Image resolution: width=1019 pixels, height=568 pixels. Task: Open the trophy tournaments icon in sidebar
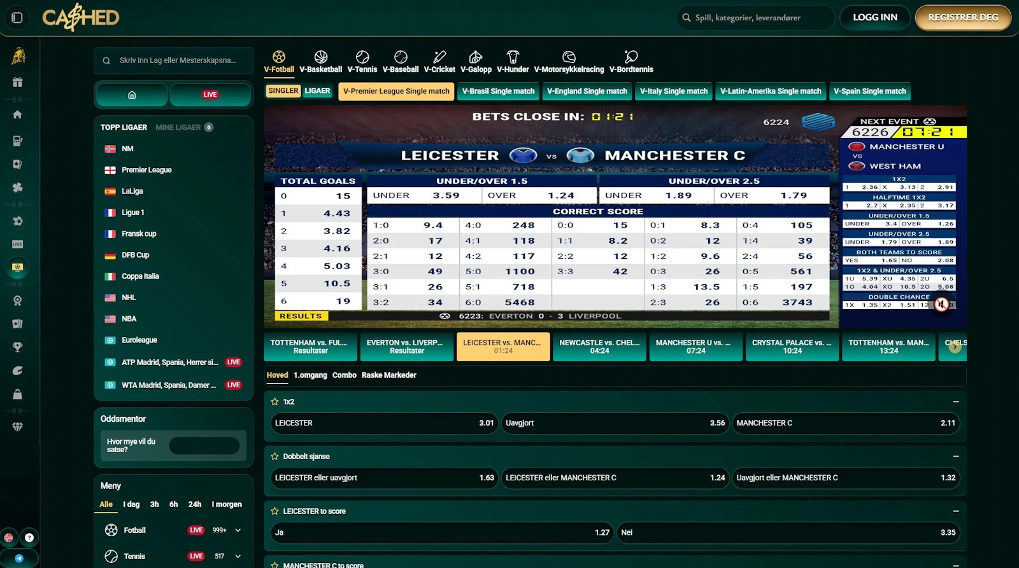pyautogui.click(x=17, y=347)
